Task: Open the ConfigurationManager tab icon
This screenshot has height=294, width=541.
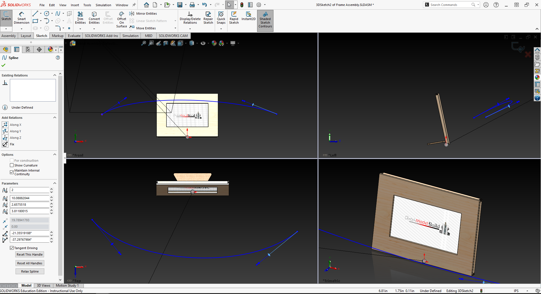Action: 28,49
